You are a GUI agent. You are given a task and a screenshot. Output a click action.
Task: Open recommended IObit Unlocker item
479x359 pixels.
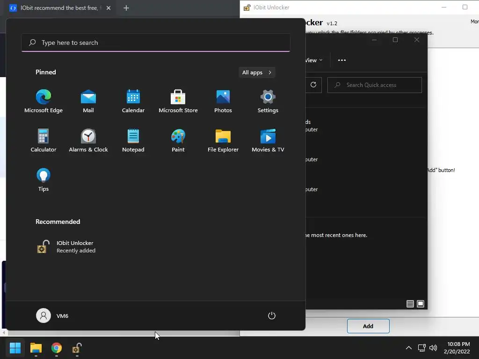[x=66, y=247]
